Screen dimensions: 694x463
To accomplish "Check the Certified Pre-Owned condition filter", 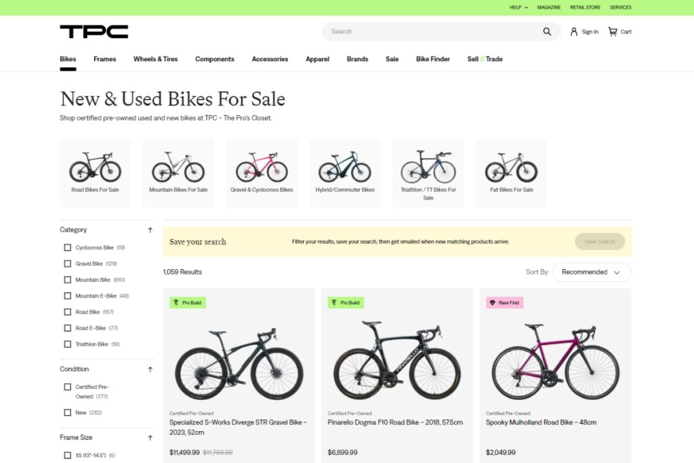I will coord(67,387).
